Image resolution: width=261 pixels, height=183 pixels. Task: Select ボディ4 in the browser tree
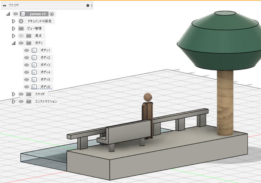click(45, 72)
